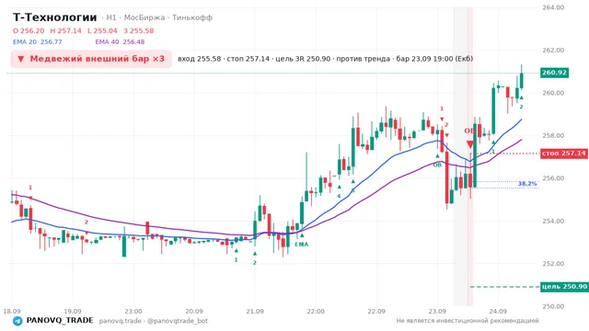Click the '18.09' date axis label
The height and width of the screenshot is (331, 589).
coord(11,312)
